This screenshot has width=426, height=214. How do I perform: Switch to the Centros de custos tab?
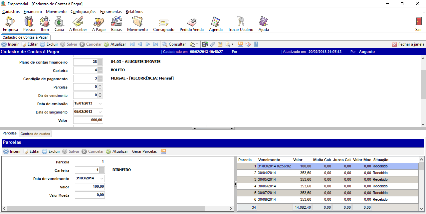click(x=35, y=134)
